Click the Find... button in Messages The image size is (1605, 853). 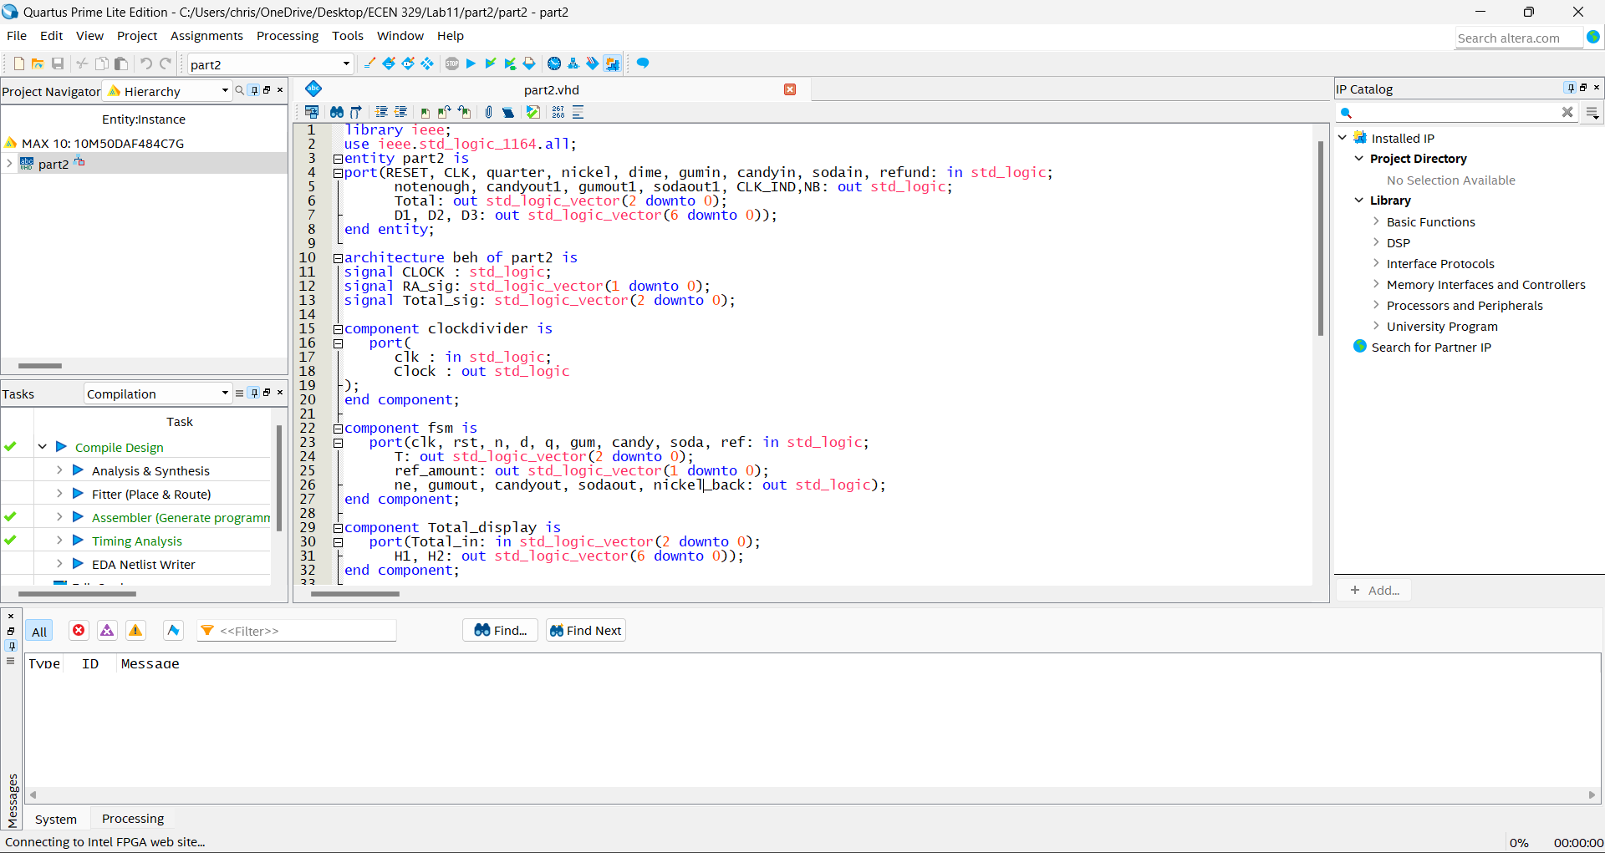(501, 631)
